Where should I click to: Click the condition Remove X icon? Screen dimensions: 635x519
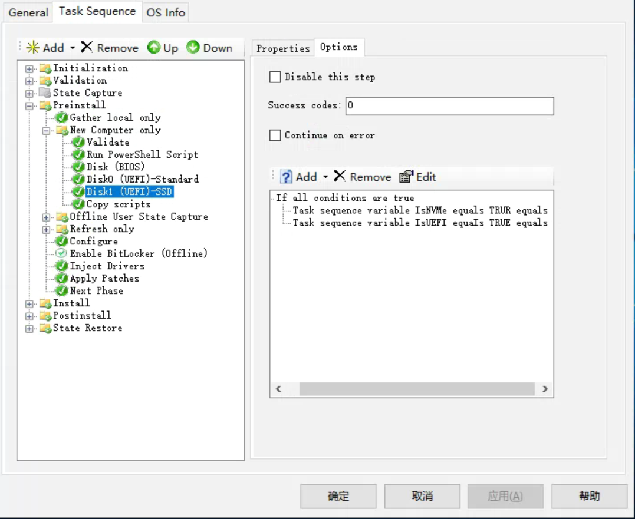(340, 176)
